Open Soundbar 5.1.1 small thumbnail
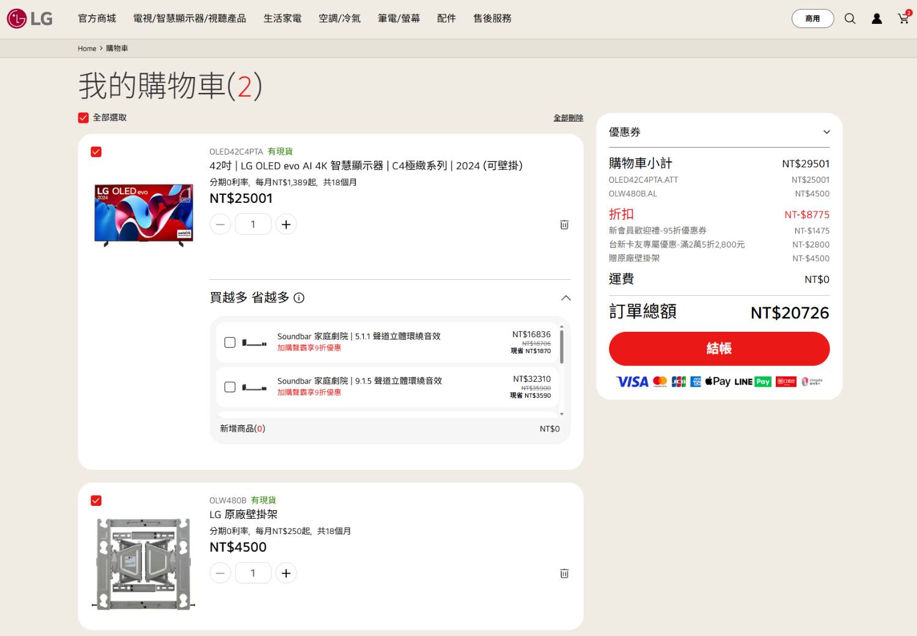Viewport: 917px width, 636px height. click(254, 343)
